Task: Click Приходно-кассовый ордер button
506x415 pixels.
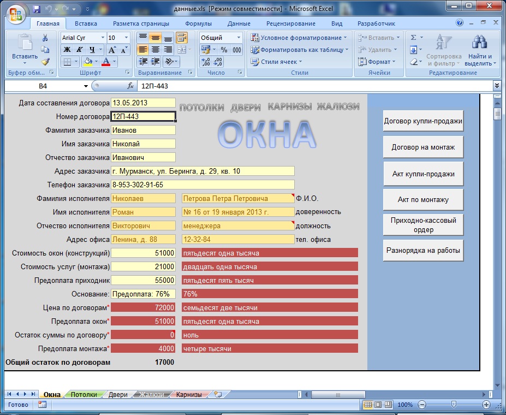Action: pos(423,225)
